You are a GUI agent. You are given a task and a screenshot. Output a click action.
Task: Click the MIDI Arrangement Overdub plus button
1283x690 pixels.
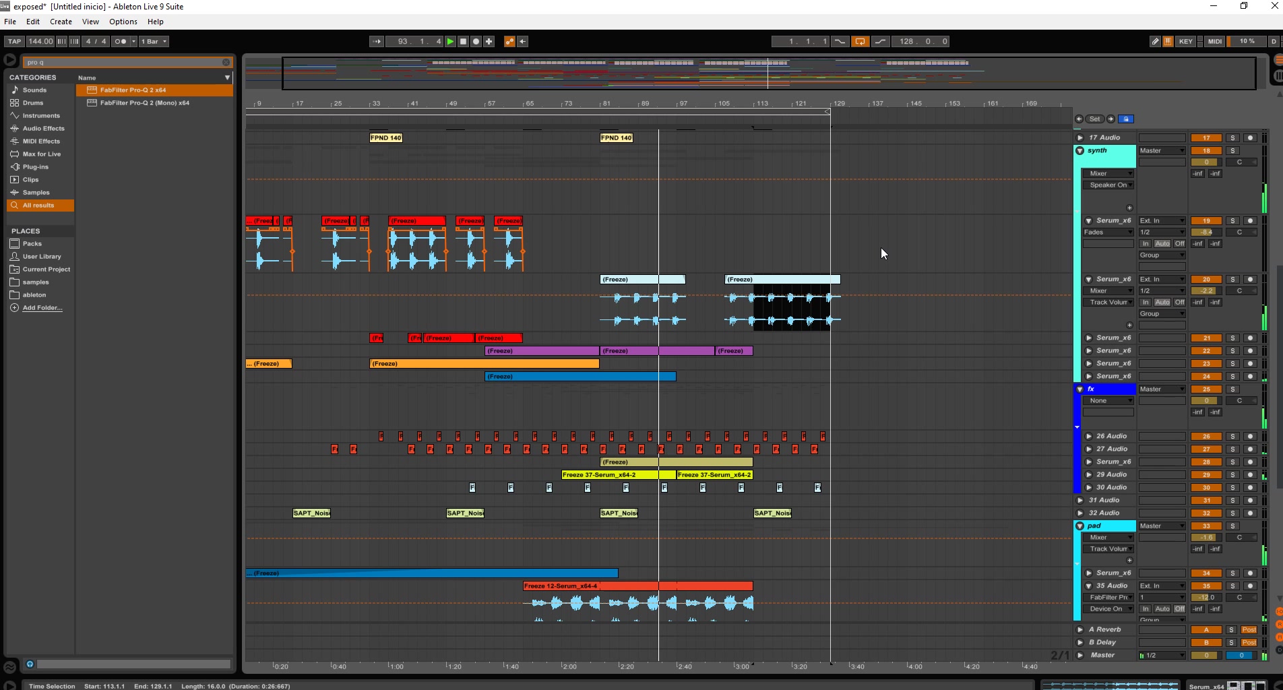[489, 42]
